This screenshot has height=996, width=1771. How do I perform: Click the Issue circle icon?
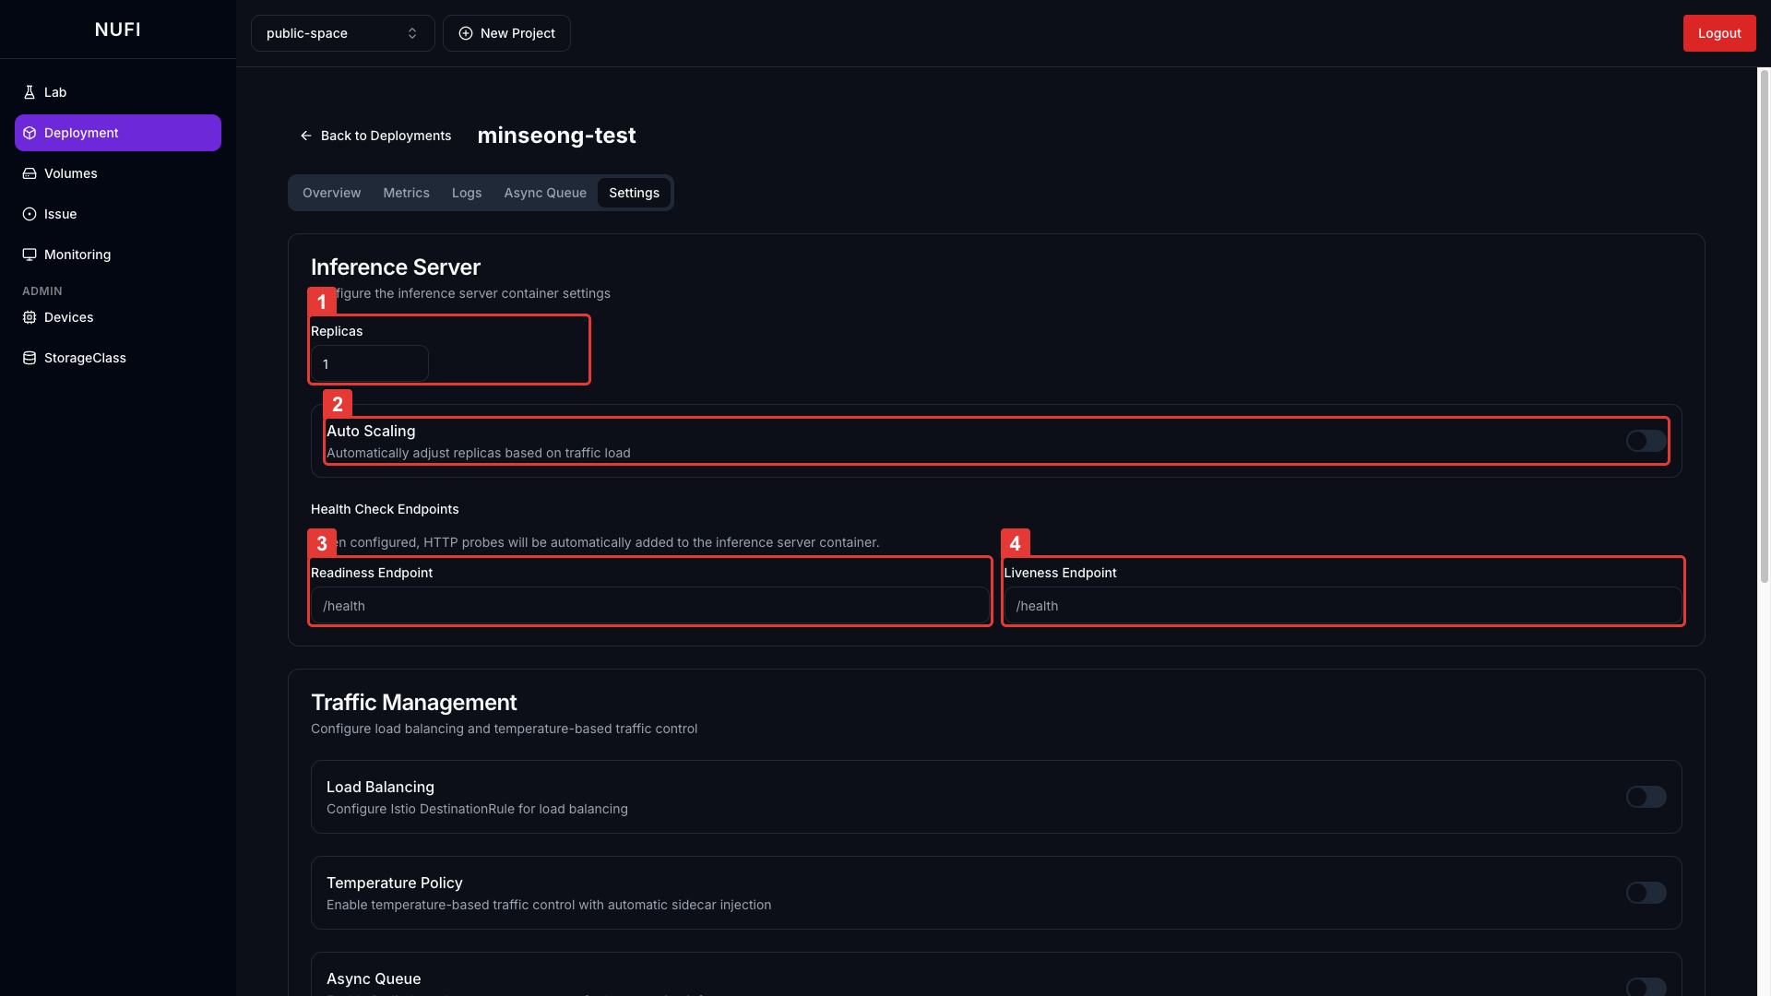tap(30, 214)
